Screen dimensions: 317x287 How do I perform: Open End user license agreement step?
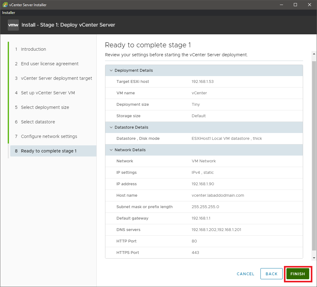click(x=49, y=64)
